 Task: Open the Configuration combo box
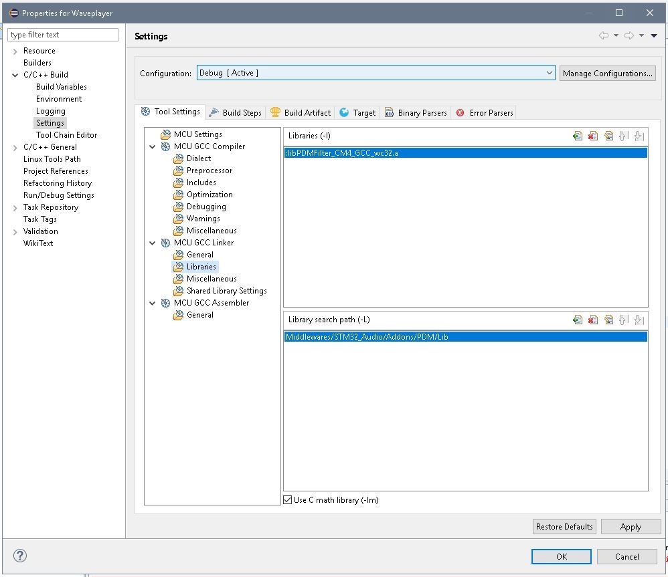click(375, 73)
